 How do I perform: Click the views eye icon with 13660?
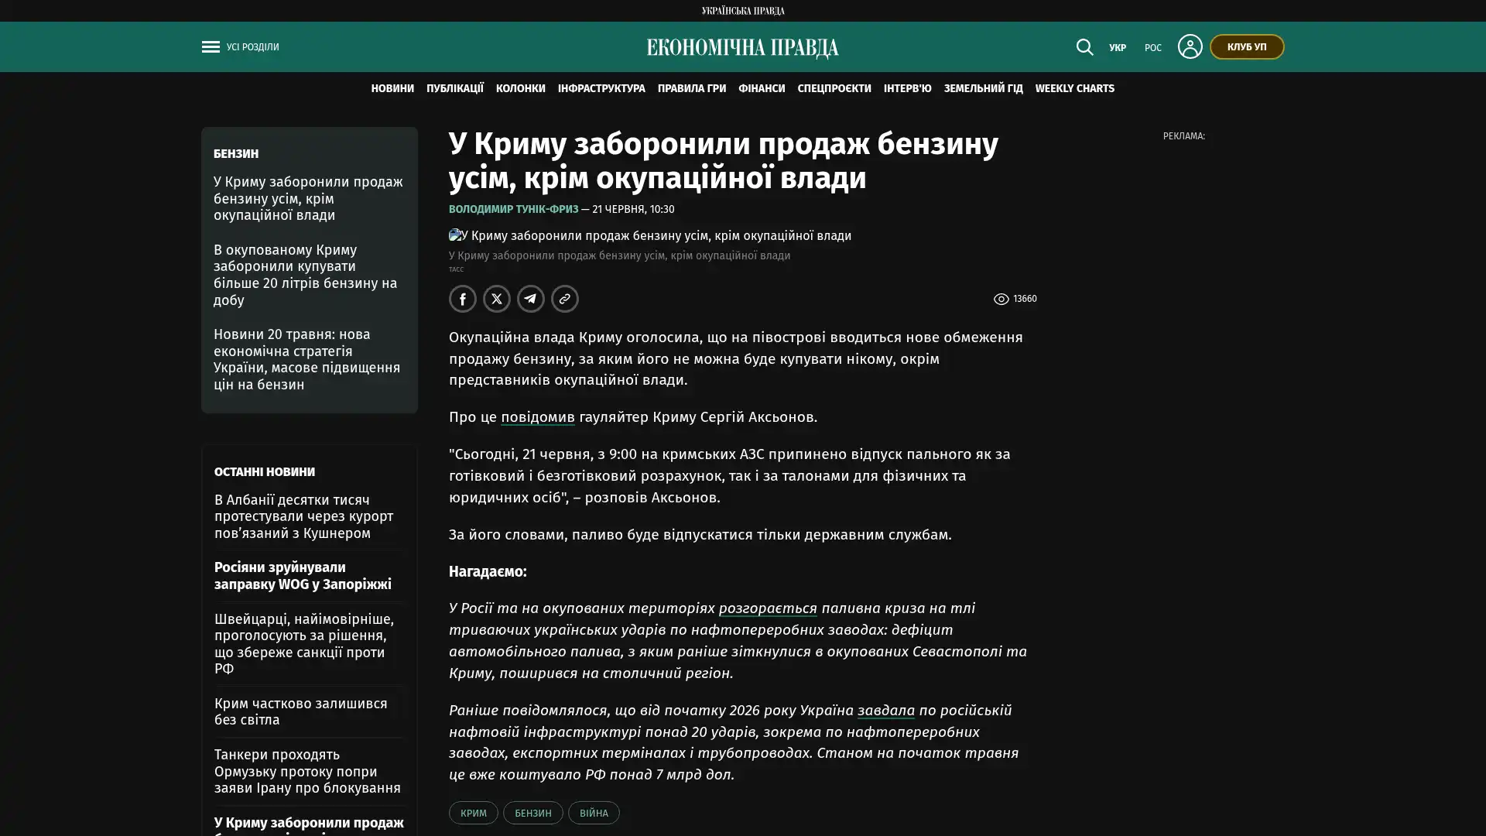1001,299
